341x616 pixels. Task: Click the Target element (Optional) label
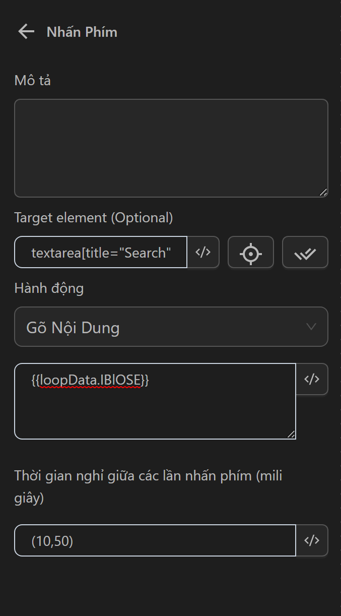click(x=94, y=218)
